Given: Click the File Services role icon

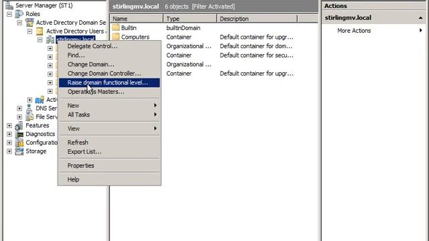Looking at the screenshot, I should [x=29, y=116].
